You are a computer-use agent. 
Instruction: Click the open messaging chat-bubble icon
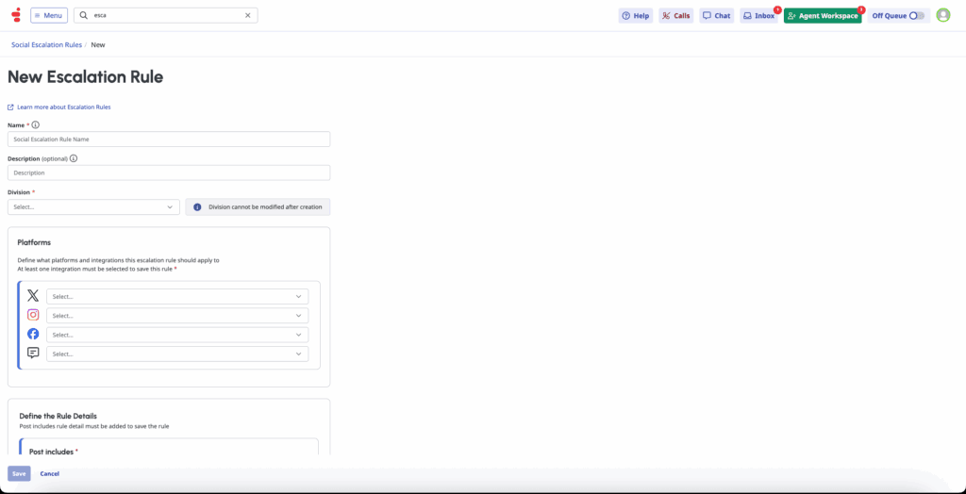pyautogui.click(x=33, y=354)
